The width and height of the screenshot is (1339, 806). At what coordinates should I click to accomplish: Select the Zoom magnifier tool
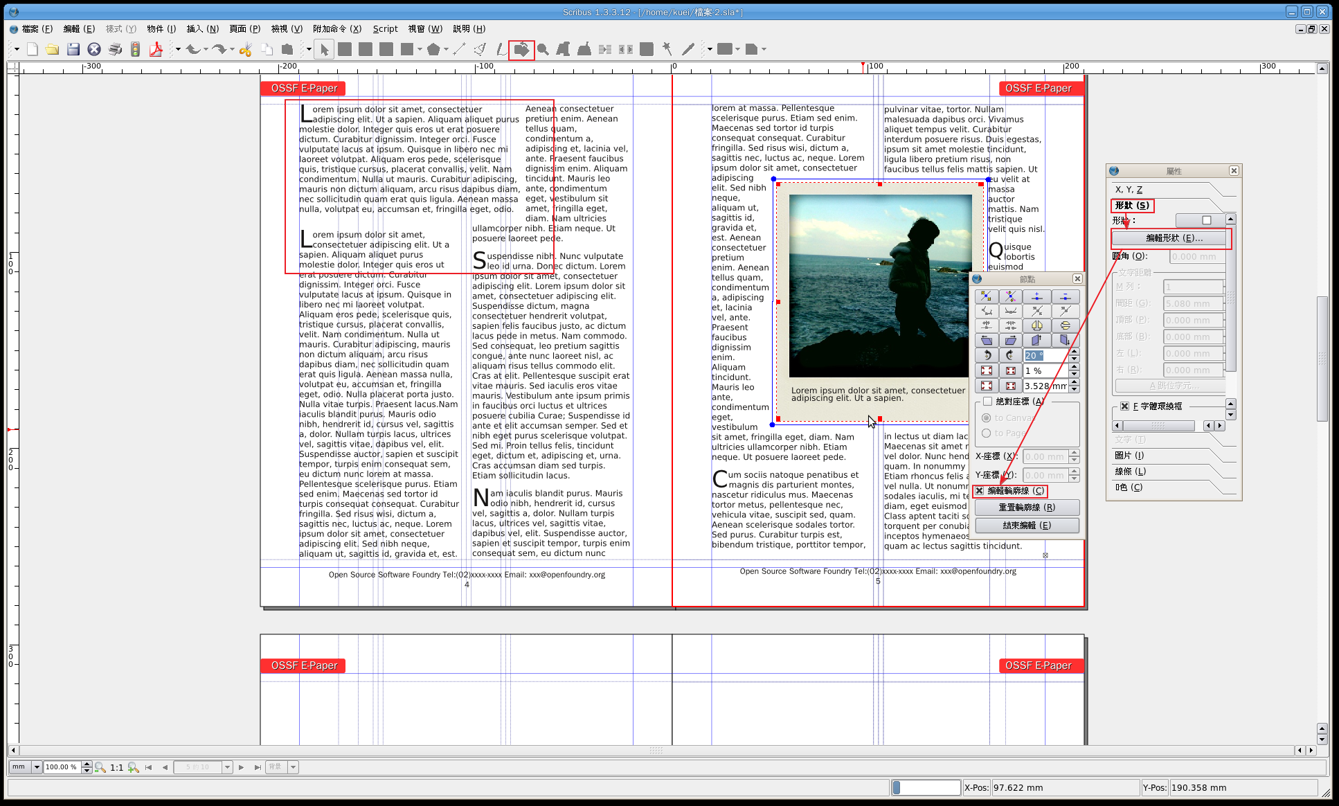point(543,49)
